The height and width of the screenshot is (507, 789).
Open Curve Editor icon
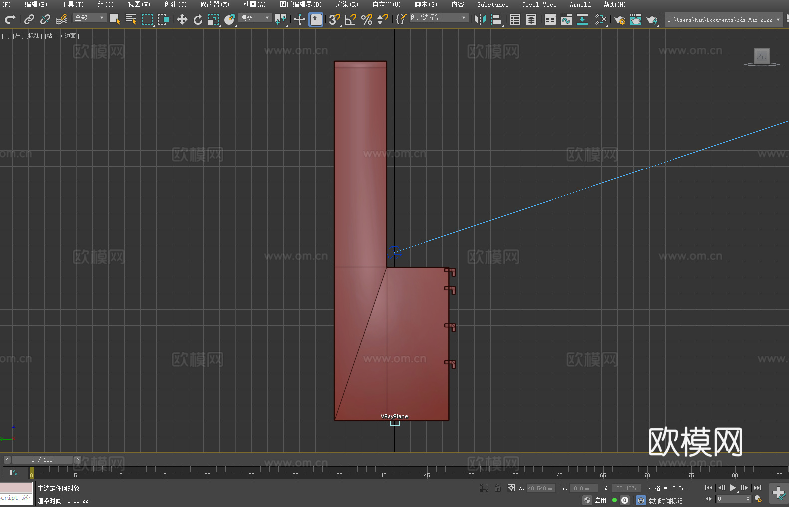(x=566, y=19)
